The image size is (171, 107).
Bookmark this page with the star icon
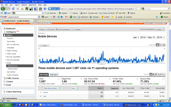click(136, 9)
